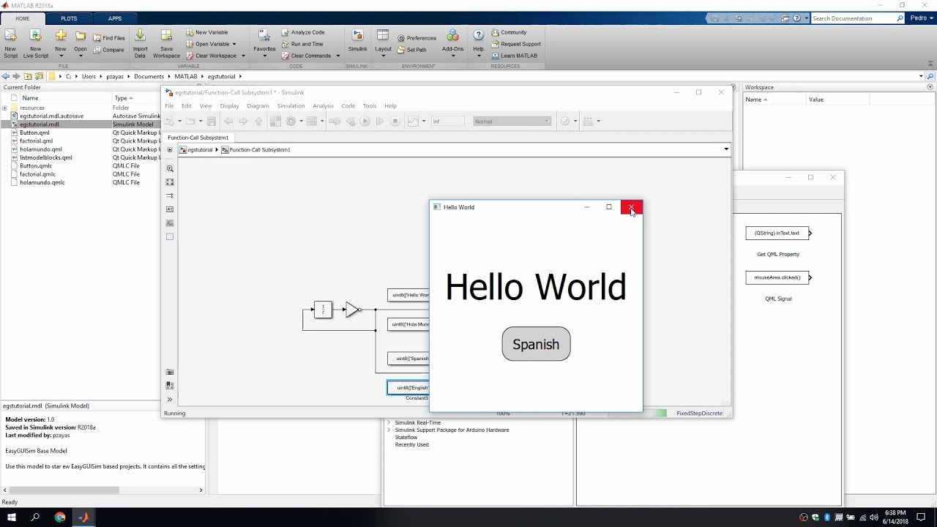937x527 pixels.
Task: Click MATLAB icon in Windows taskbar
Action: 83,517
